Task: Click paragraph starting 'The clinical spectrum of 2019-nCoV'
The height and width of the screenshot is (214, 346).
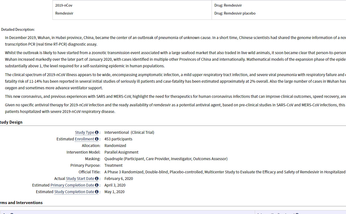Action: tap(175, 81)
